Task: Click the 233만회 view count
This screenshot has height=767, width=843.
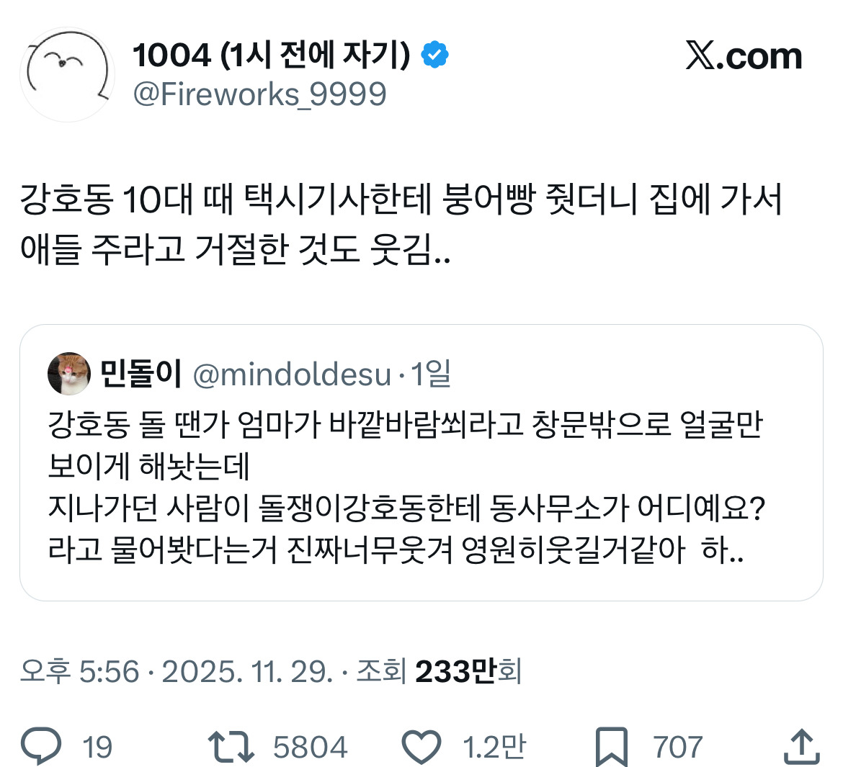Action: [468, 672]
